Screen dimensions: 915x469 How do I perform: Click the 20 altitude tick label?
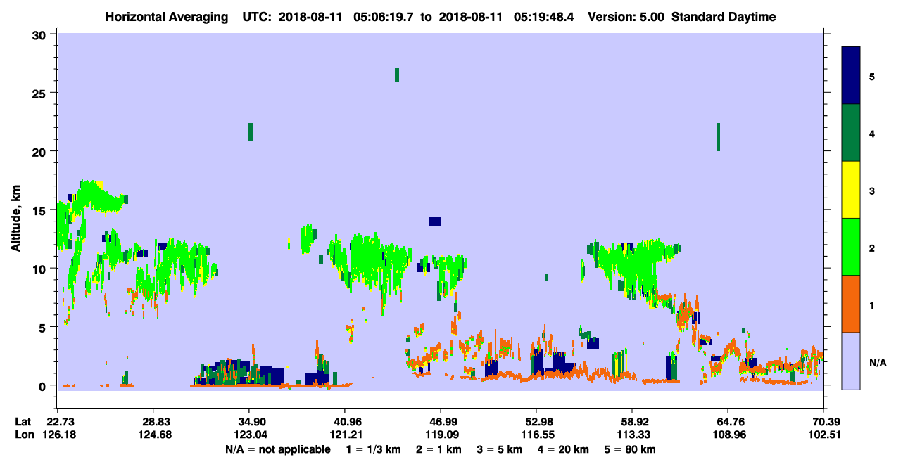click(41, 152)
